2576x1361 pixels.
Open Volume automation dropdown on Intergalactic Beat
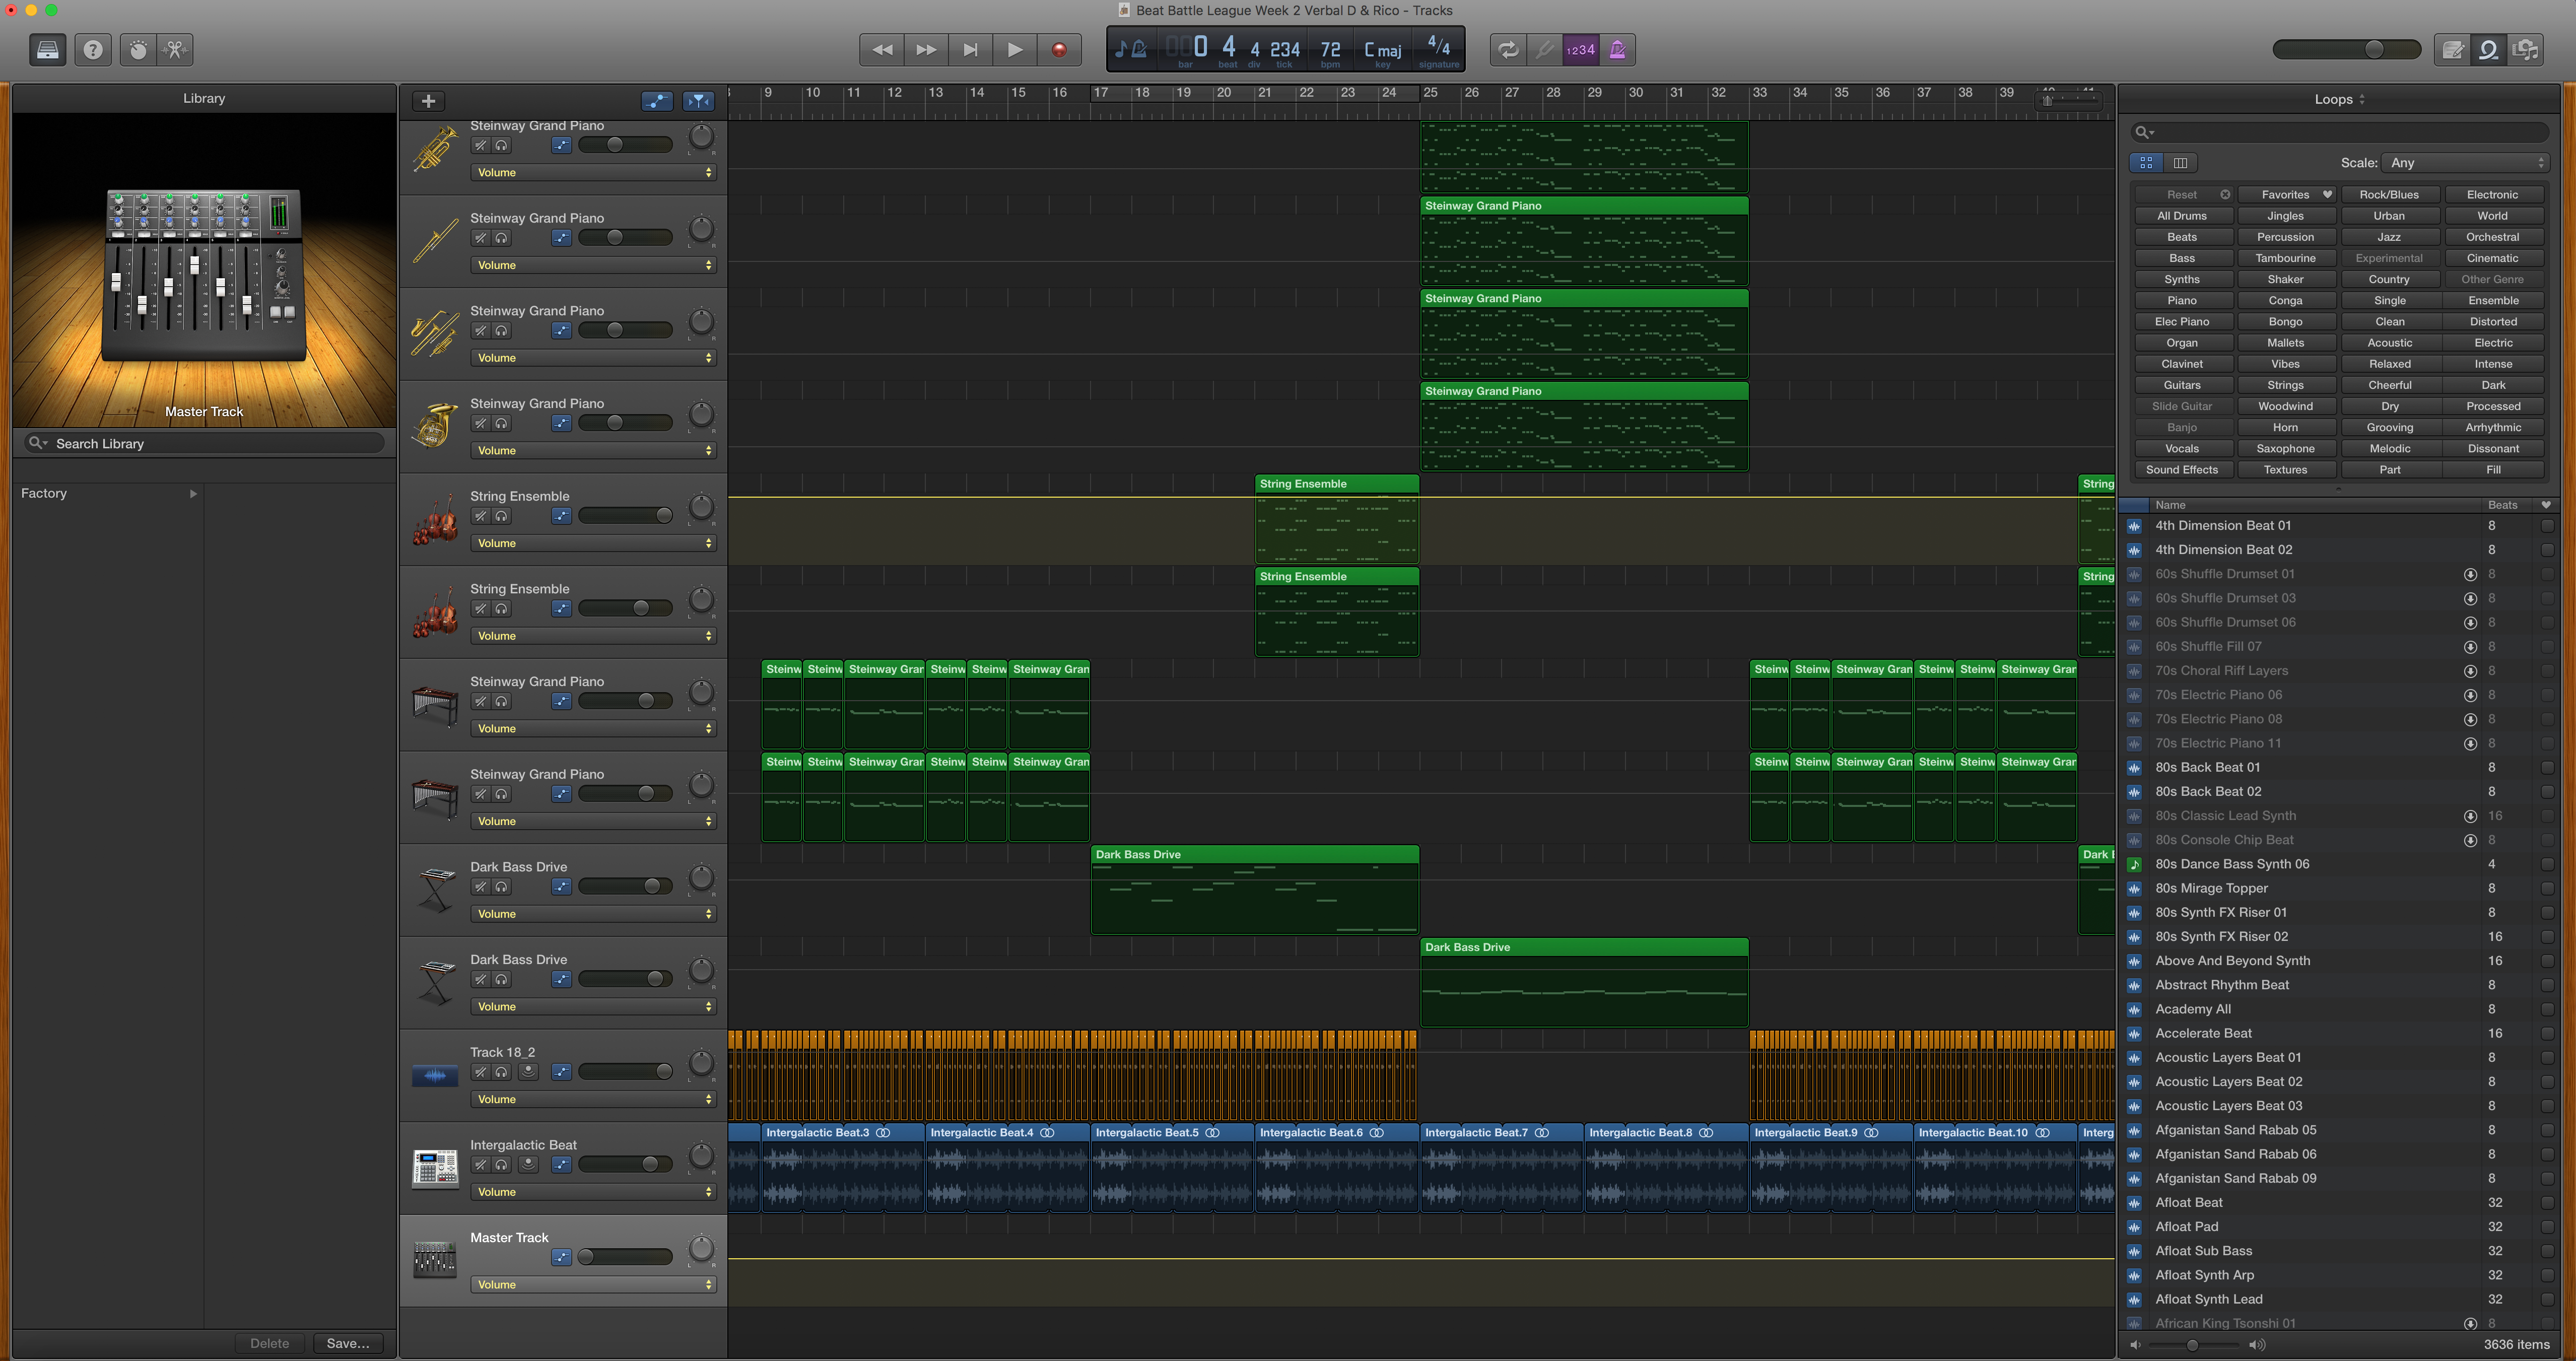593,1192
